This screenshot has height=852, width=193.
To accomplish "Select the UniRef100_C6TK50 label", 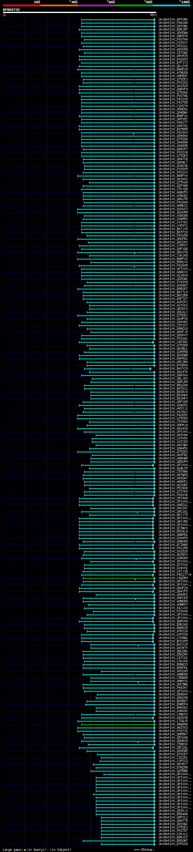I will (173, 438).
